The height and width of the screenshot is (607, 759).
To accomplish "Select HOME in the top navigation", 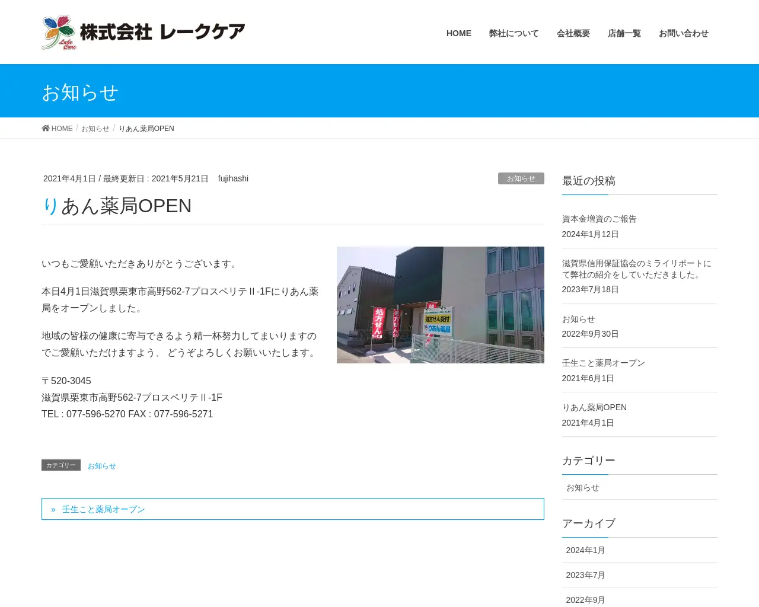I will coord(458,33).
